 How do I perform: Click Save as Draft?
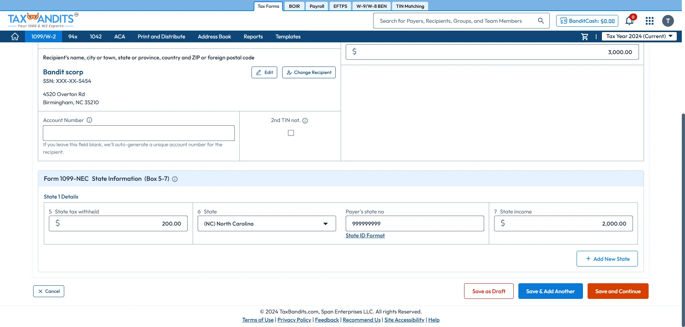(x=489, y=291)
